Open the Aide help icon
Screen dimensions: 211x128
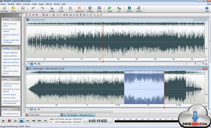207,9
